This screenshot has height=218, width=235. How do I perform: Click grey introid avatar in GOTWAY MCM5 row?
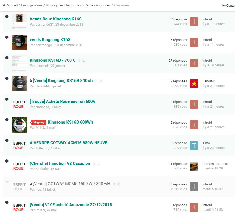[x=194, y=187]
